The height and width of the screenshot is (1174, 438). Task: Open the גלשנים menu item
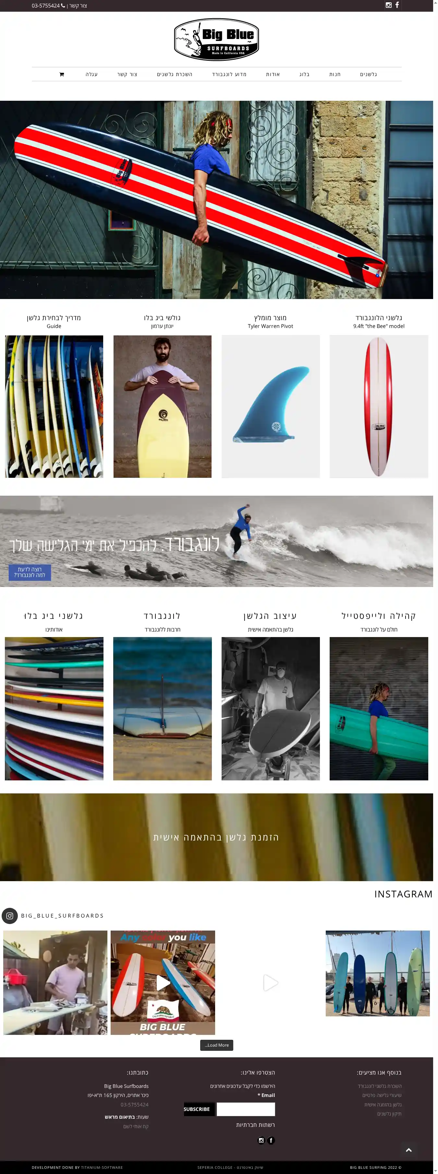click(369, 74)
